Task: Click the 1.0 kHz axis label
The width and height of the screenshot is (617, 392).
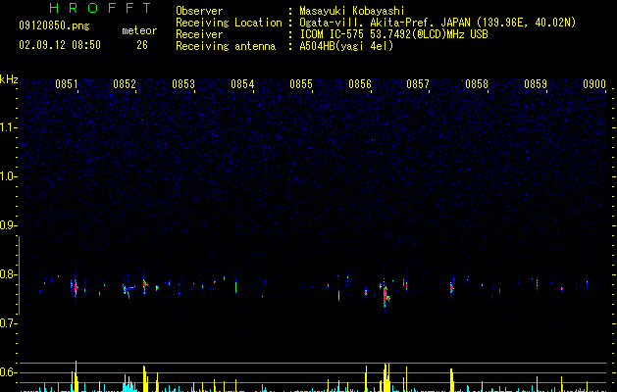Action: pos(8,176)
